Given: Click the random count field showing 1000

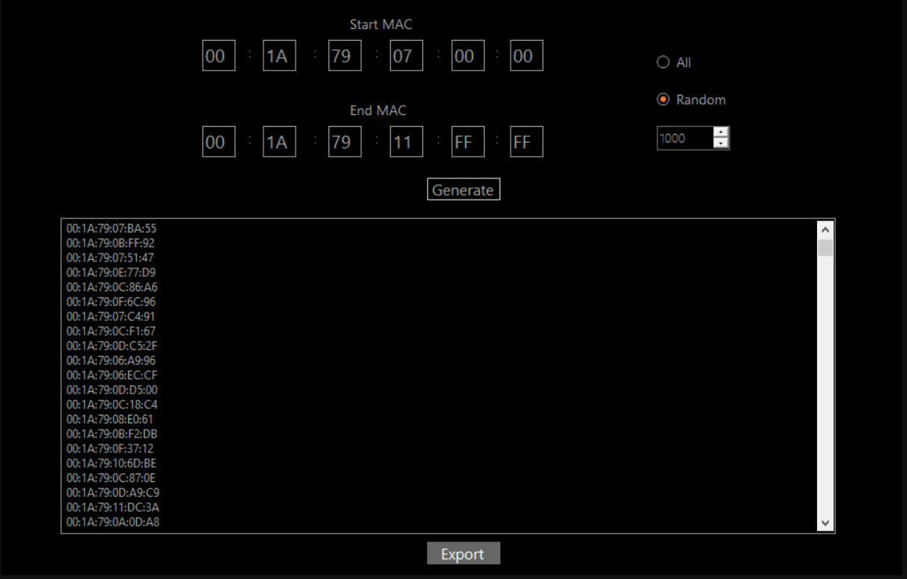Looking at the screenshot, I should coord(683,138).
